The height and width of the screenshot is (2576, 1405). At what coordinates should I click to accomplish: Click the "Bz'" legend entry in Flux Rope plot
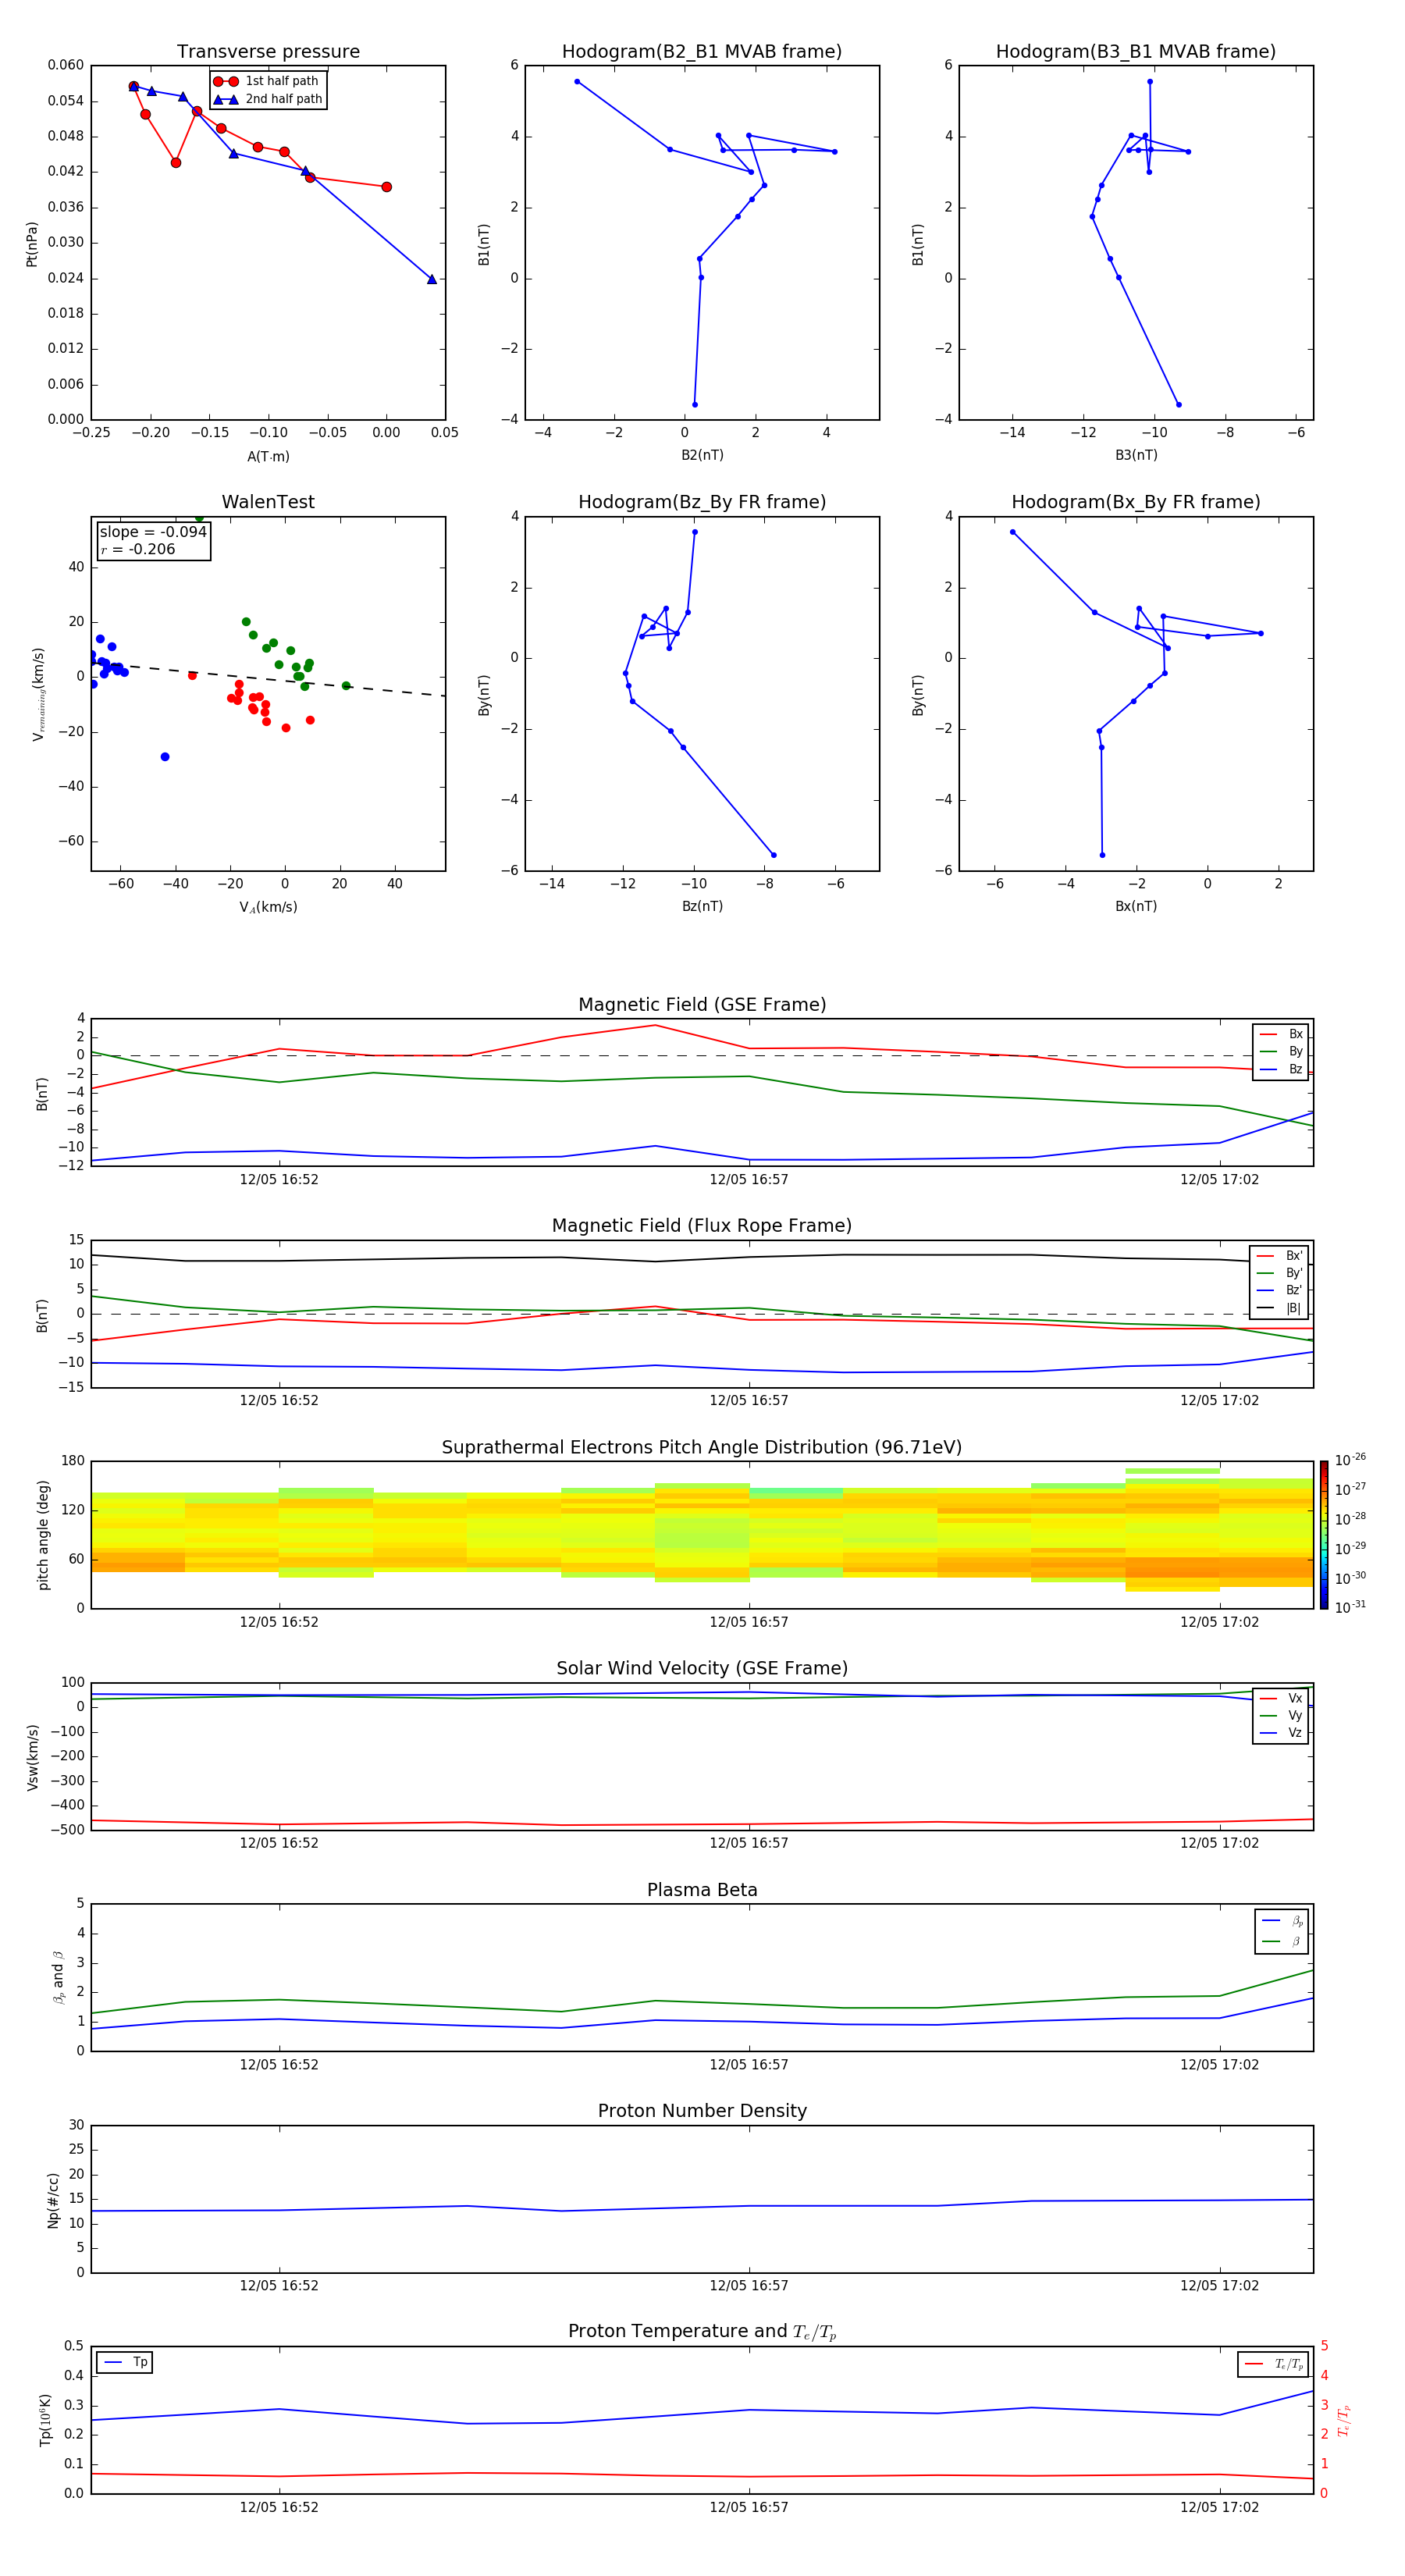[x=1280, y=1291]
